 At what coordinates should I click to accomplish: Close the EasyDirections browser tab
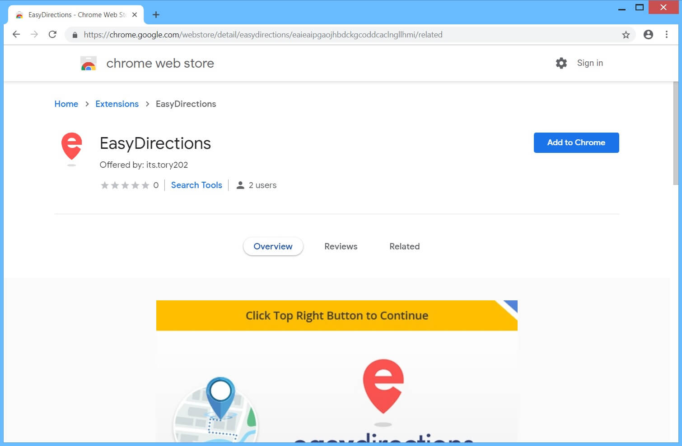pos(135,14)
